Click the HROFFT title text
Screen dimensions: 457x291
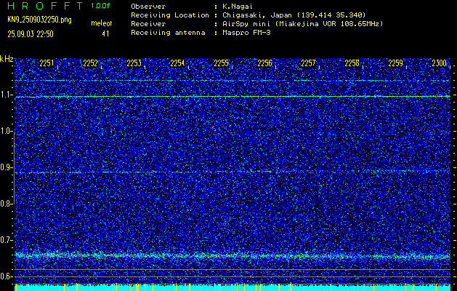[x=46, y=6]
